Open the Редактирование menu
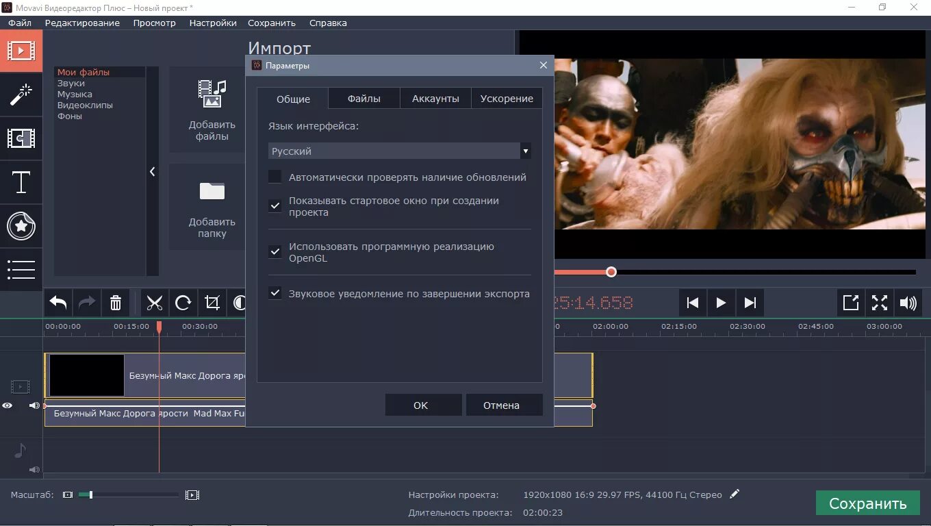931x526 pixels. (82, 23)
